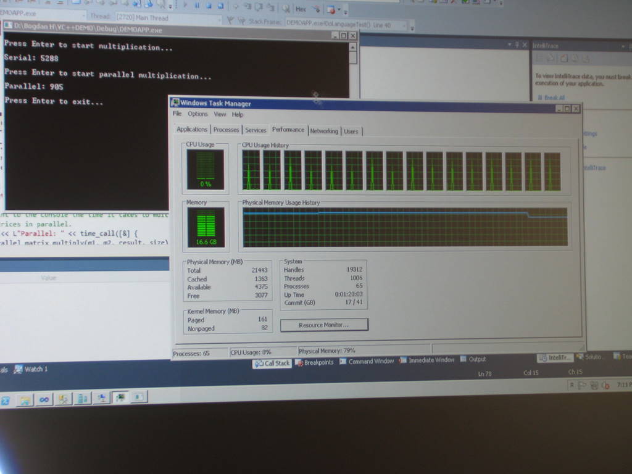Image resolution: width=632 pixels, height=474 pixels.
Task: Switch to the Networking tab
Action: (324, 131)
